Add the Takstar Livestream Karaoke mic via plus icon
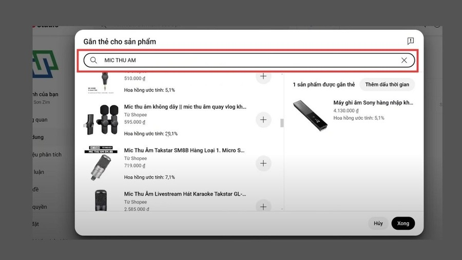462x260 pixels. [x=263, y=206]
